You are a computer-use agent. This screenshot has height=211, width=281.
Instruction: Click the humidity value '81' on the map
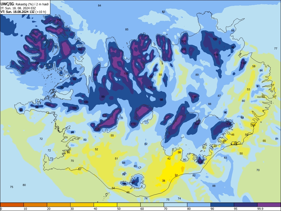click(x=277, y=139)
